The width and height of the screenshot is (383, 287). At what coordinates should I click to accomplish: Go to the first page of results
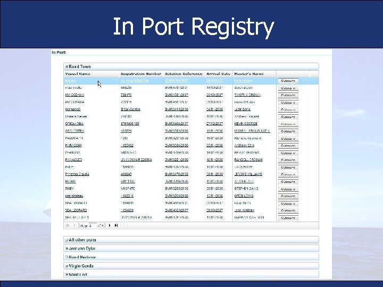(68, 225)
